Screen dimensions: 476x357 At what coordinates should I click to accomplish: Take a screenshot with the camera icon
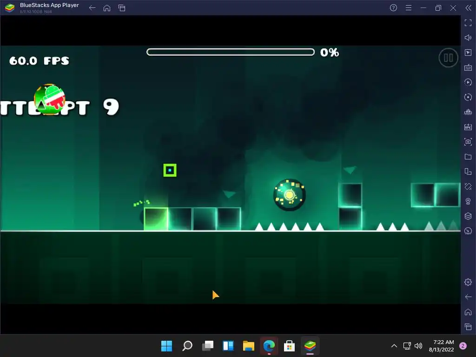[468, 142]
